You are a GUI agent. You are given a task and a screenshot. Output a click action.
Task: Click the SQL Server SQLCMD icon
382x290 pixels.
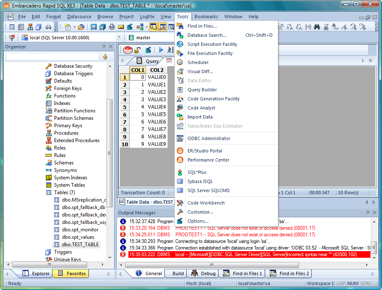pos(180,190)
